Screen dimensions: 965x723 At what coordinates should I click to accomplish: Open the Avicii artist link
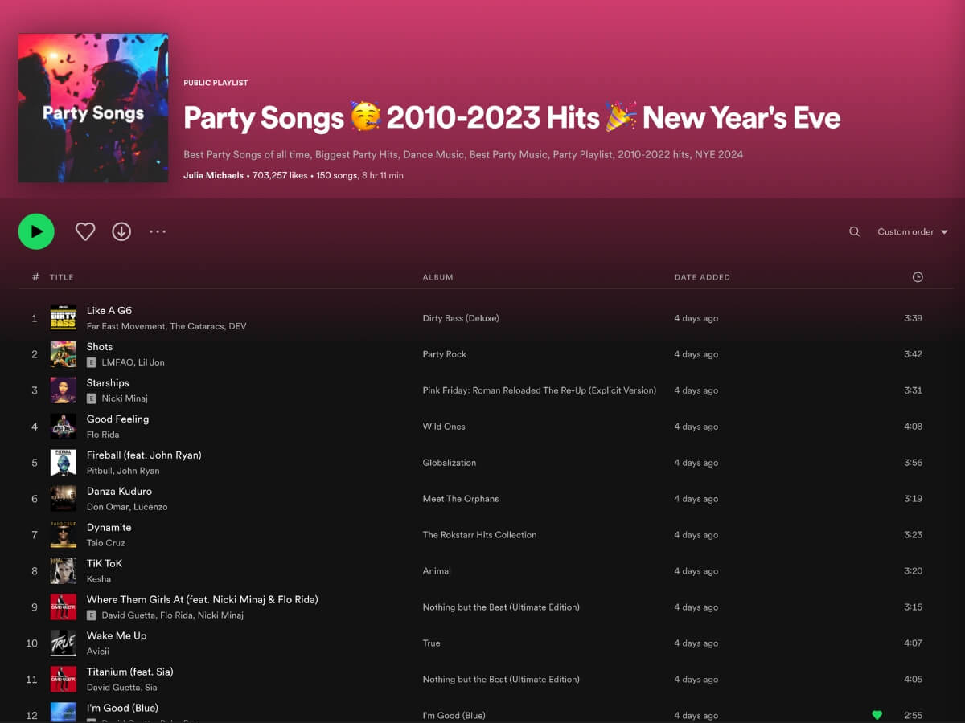point(98,652)
